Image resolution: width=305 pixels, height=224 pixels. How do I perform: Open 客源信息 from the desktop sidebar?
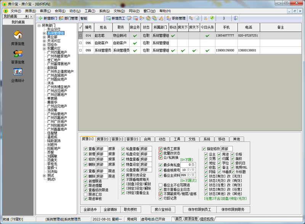point(18,57)
